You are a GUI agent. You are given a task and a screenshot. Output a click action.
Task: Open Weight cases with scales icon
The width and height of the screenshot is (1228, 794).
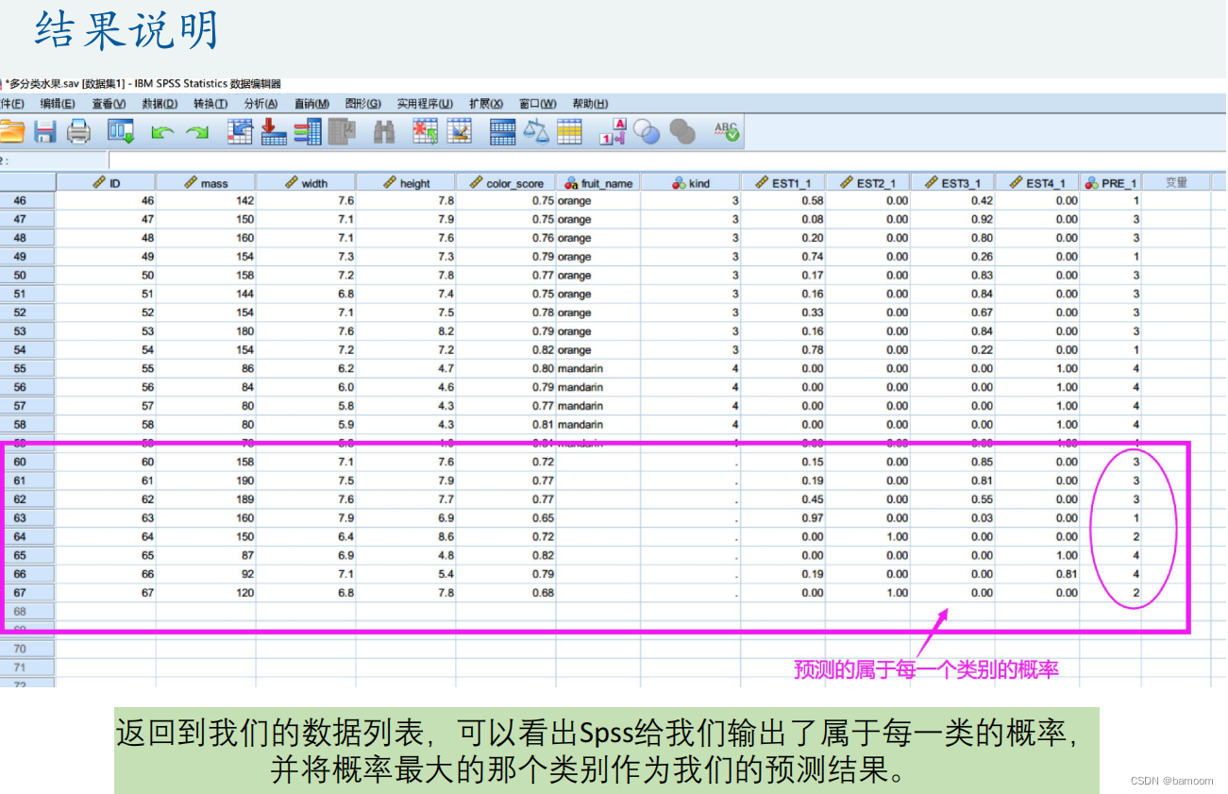coord(536,131)
